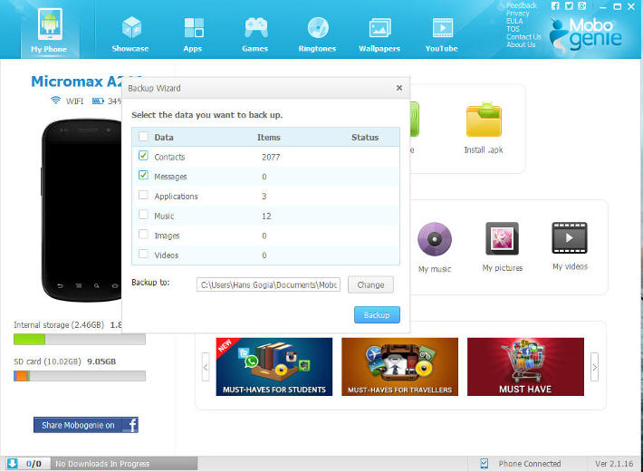Uncheck the Messages checkbox
Viewport: 643px width, 472px height.
143,176
